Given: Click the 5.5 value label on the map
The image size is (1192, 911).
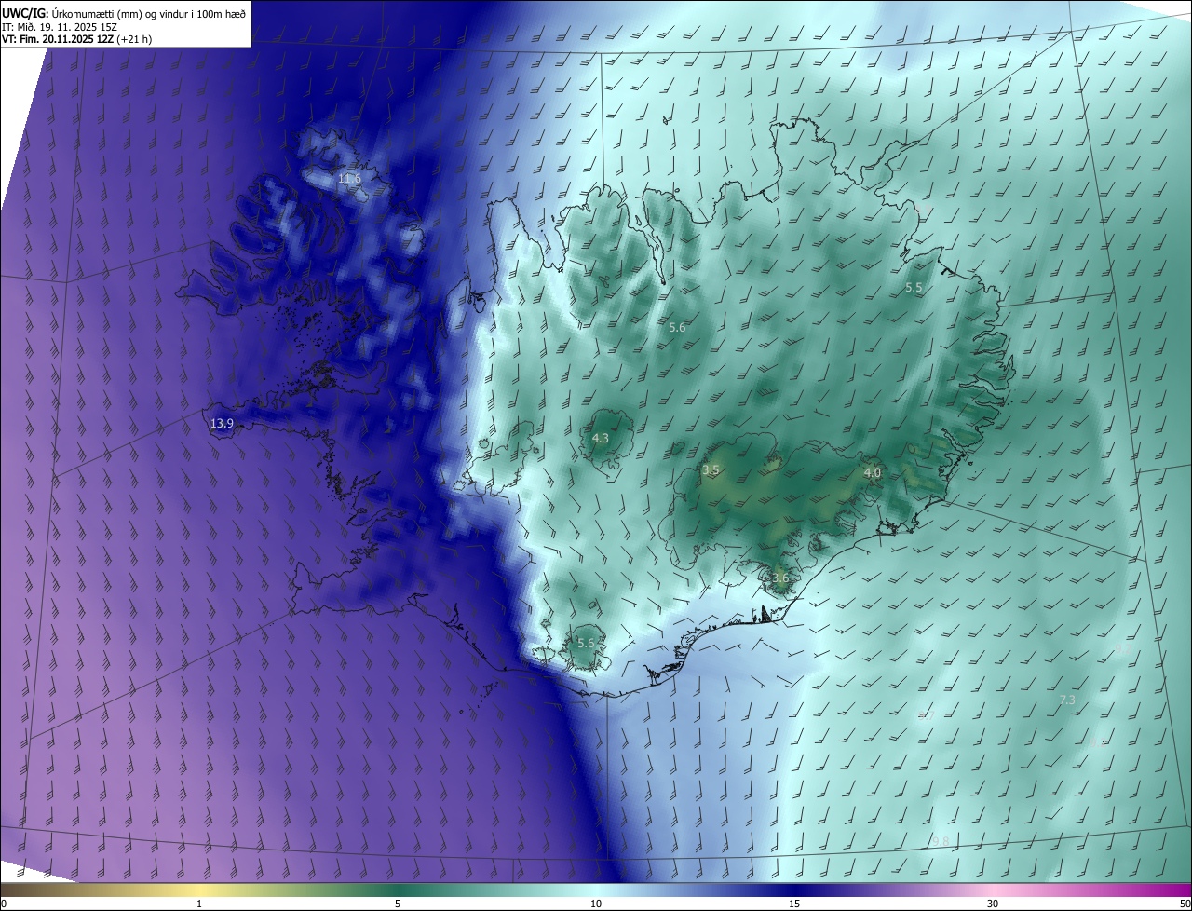Looking at the screenshot, I should [x=914, y=288].
